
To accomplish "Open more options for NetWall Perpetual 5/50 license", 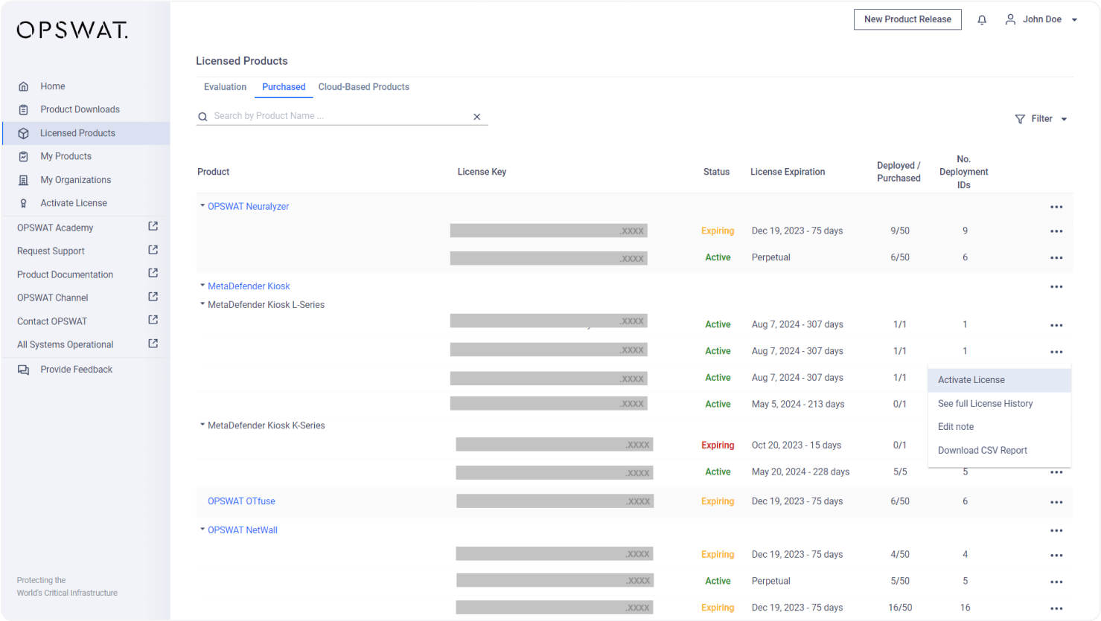I will pos(1056,582).
